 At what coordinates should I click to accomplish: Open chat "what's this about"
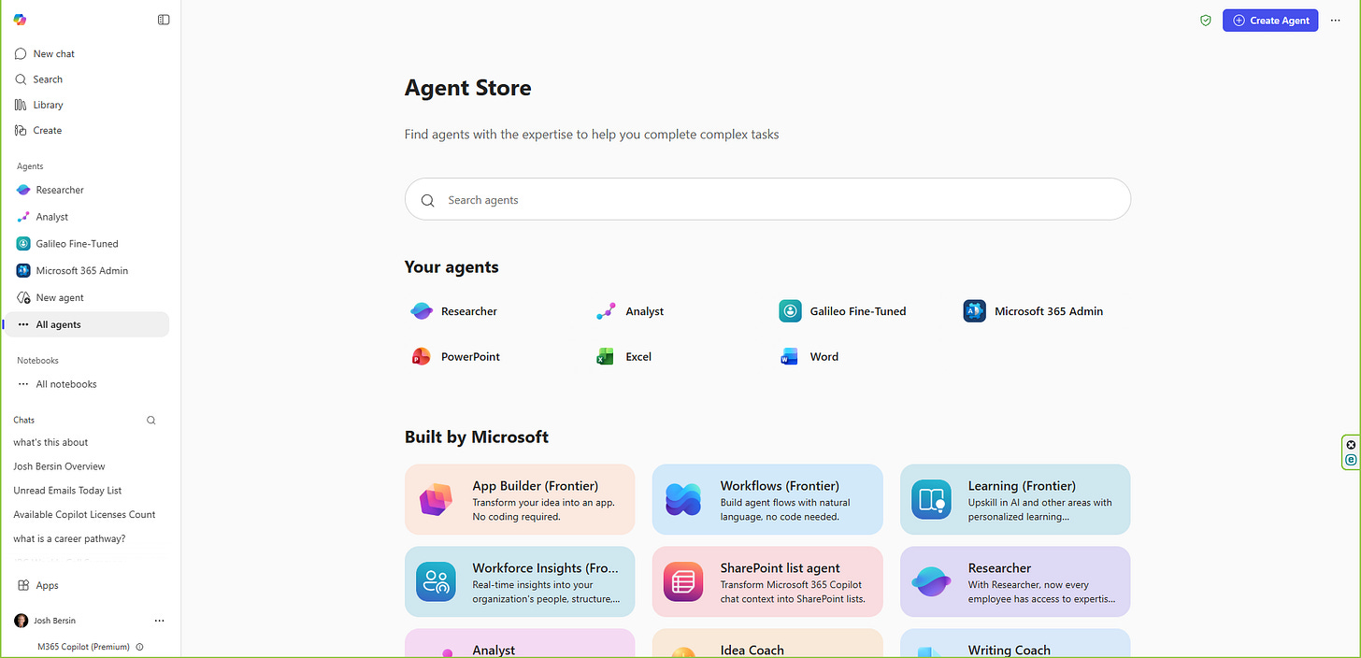[x=50, y=442]
